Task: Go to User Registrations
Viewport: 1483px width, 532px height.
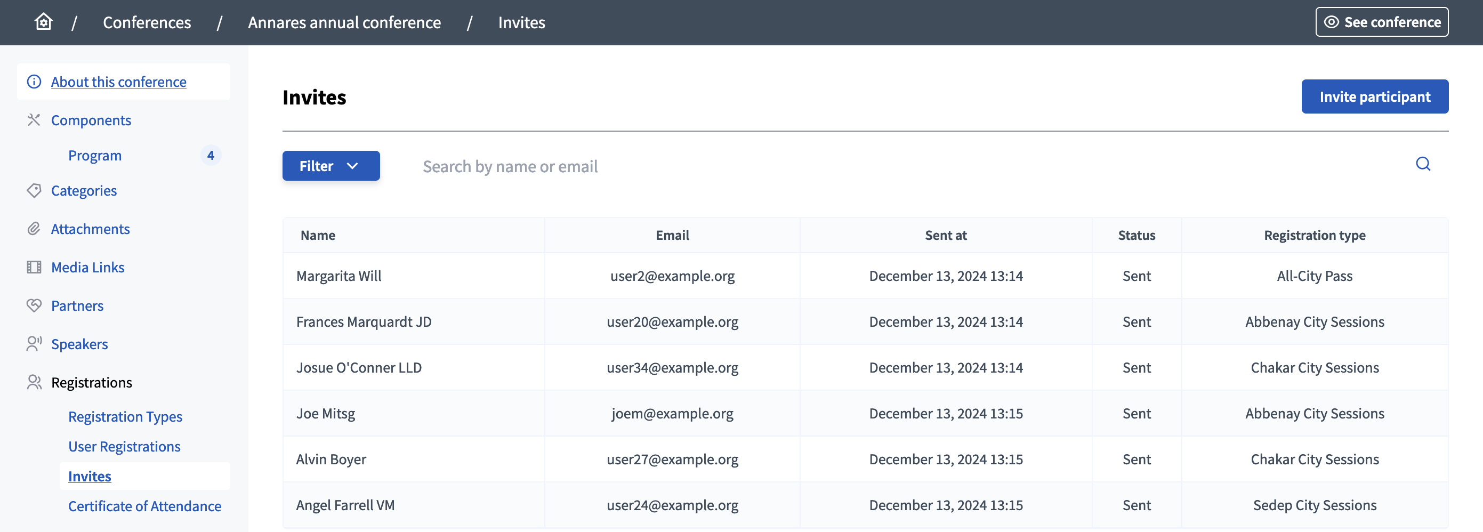Action: (124, 446)
